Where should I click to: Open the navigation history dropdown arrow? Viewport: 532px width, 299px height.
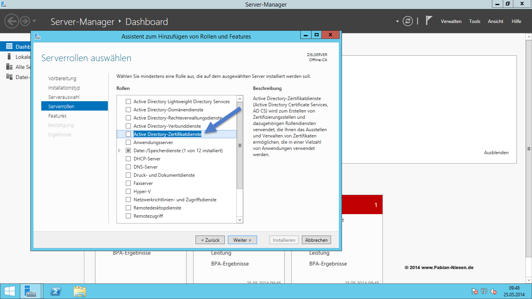point(34,21)
